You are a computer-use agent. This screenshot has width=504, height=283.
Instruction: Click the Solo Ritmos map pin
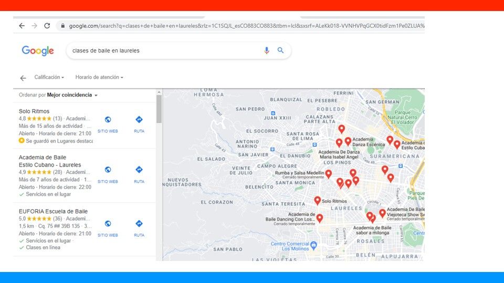(317, 201)
